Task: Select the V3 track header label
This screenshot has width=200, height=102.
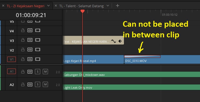Action: (x=12, y=41)
